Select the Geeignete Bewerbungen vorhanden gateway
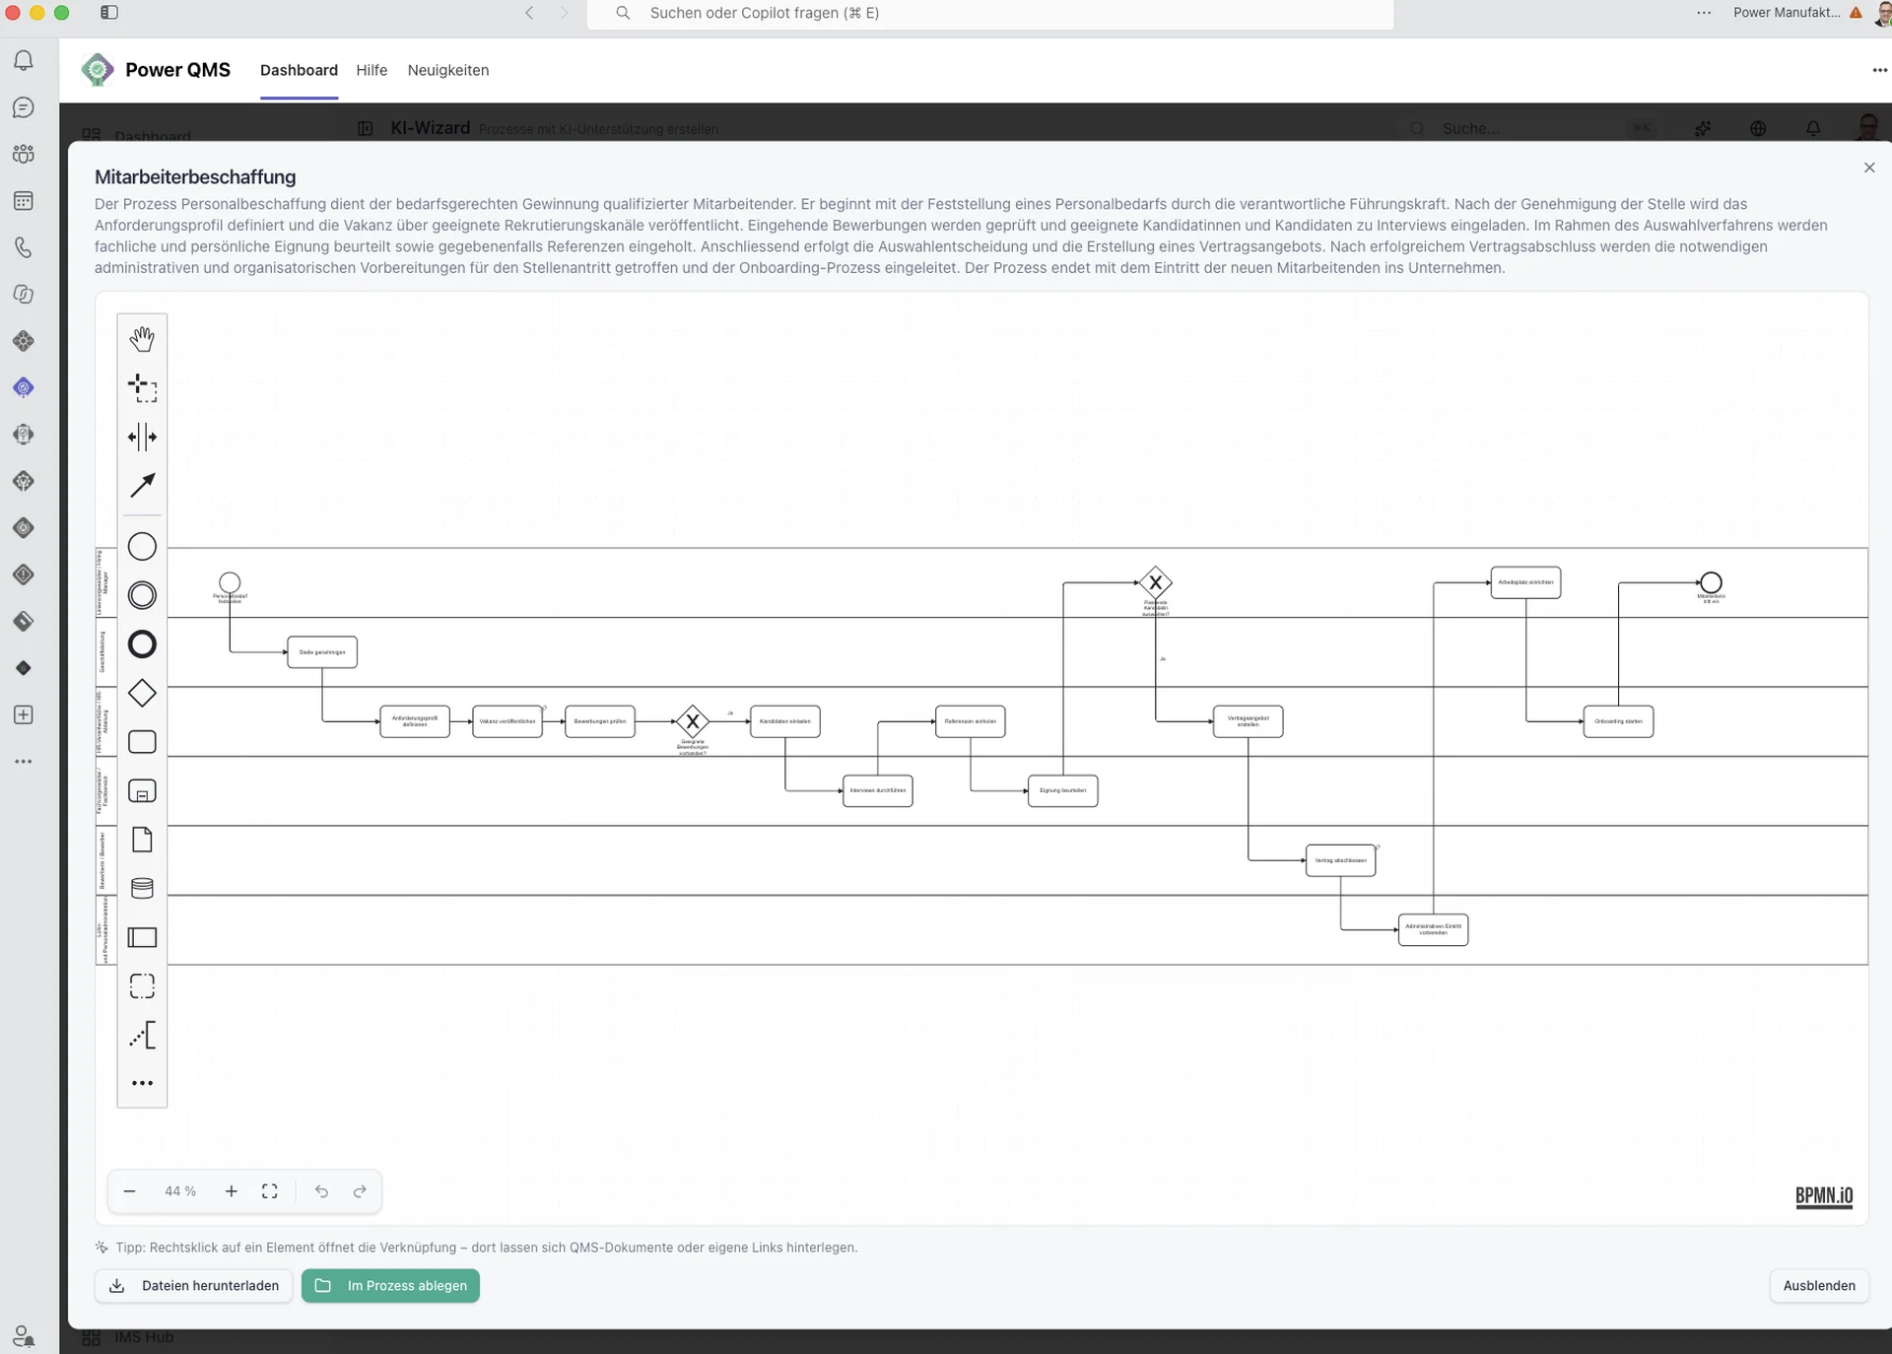The height and width of the screenshot is (1354, 1892). [693, 721]
